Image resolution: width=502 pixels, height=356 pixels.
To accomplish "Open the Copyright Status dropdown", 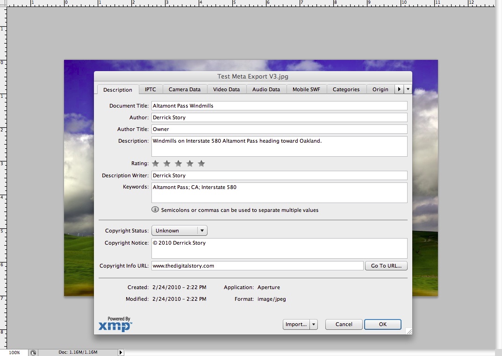I will tap(179, 231).
